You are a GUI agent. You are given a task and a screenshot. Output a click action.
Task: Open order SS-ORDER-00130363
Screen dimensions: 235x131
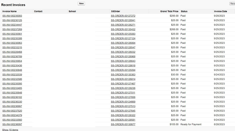pos(123,75)
